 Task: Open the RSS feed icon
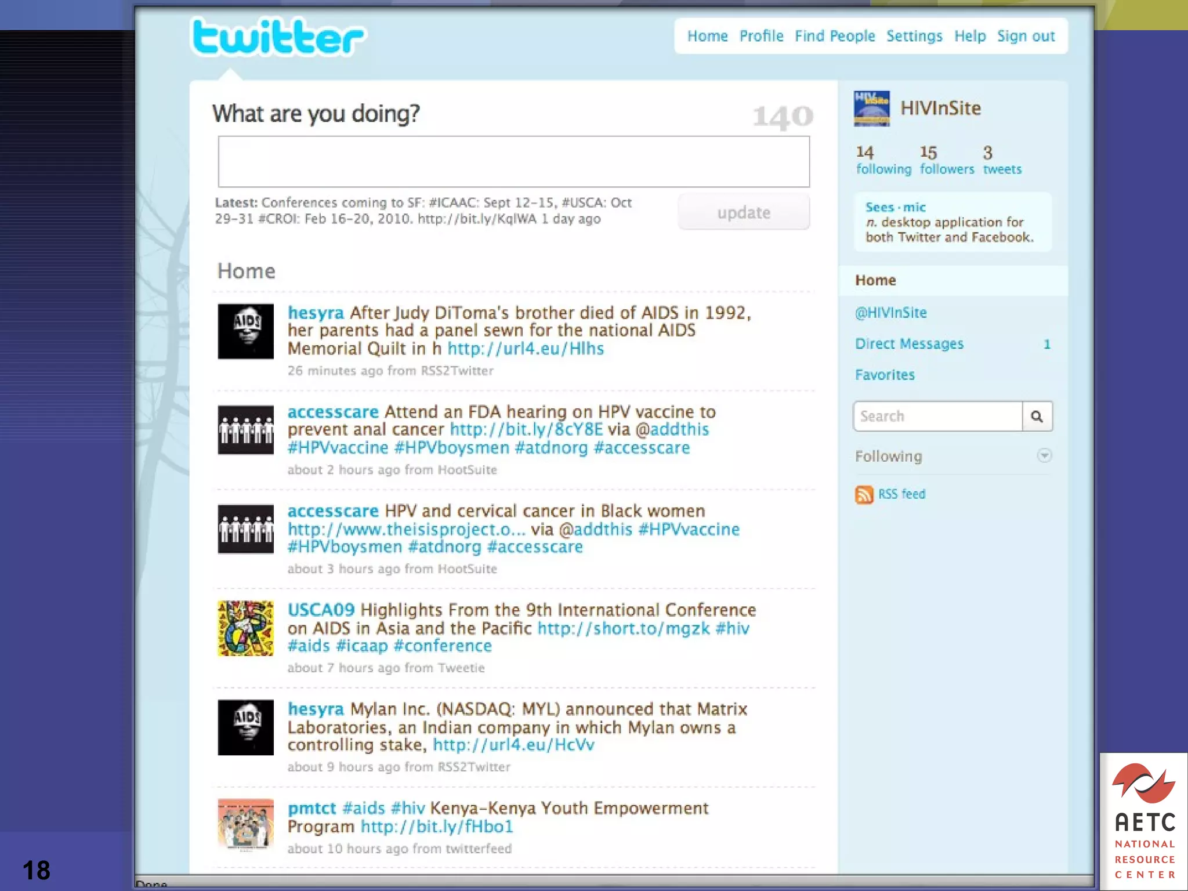[864, 494]
